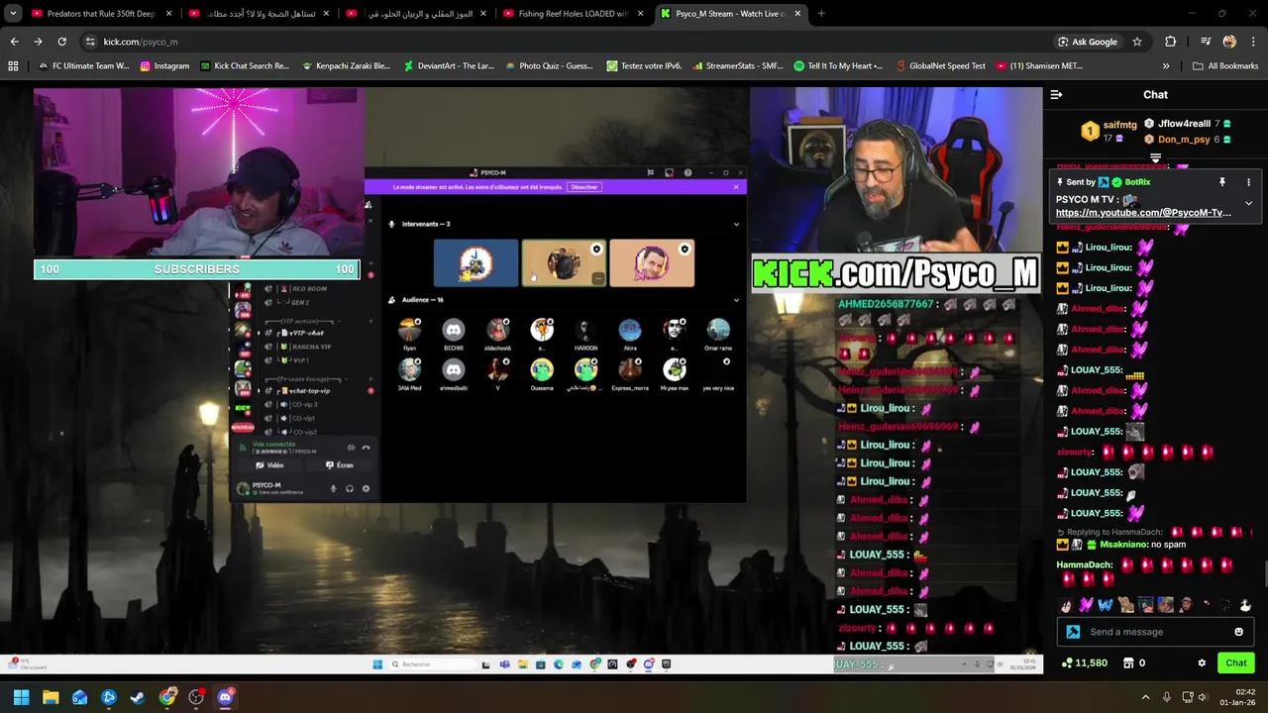Click taskbar microphone tray icon

(x=1166, y=697)
